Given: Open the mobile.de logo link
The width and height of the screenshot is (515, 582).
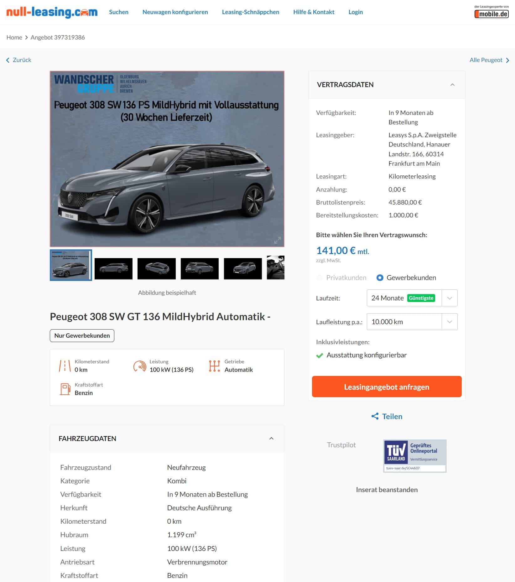Looking at the screenshot, I should [x=492, y=12].
